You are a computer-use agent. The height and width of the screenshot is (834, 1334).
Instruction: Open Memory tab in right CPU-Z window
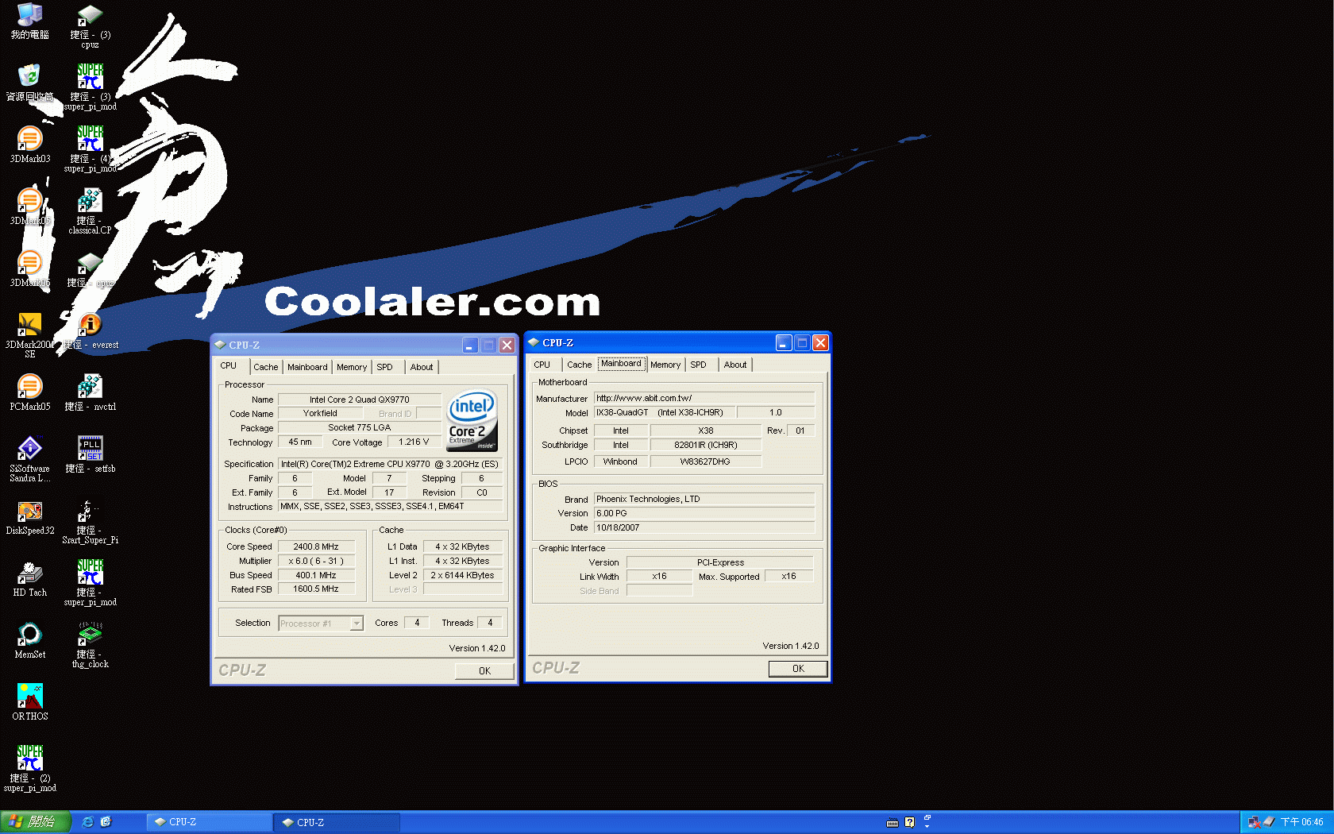pos(665,365)
